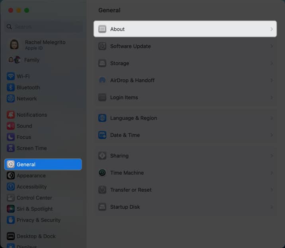
Task: Click the Notifications bell icon
Action: pyautogui.click(x=11, y=115)
